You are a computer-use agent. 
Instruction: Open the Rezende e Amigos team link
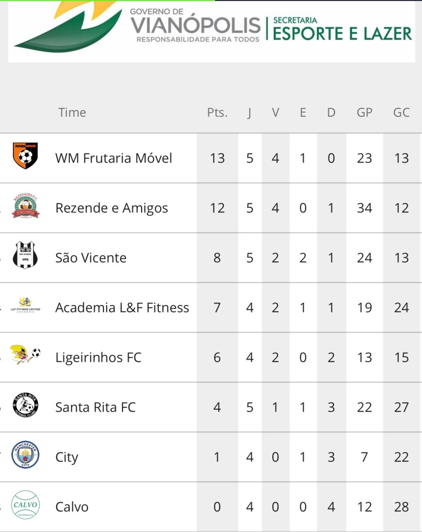pyautogui.click(x=112, y=208)
